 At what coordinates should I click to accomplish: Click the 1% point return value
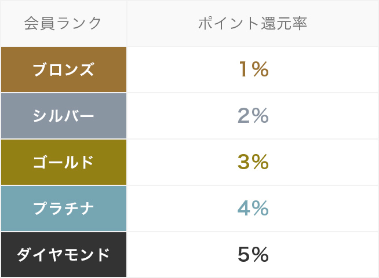253,69
